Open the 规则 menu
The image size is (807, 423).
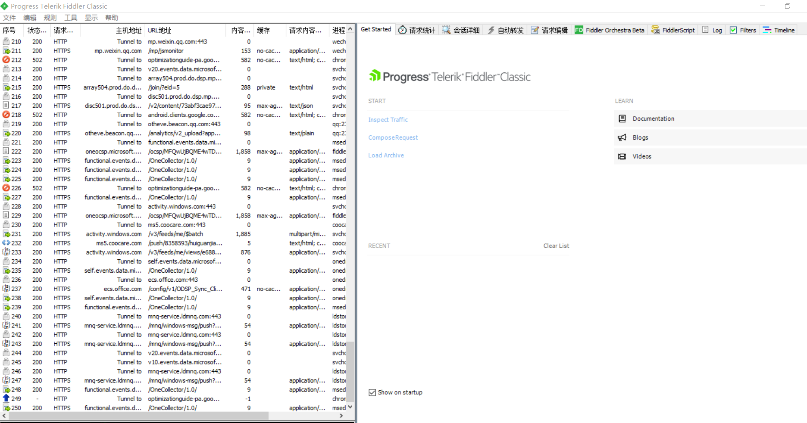50,18
